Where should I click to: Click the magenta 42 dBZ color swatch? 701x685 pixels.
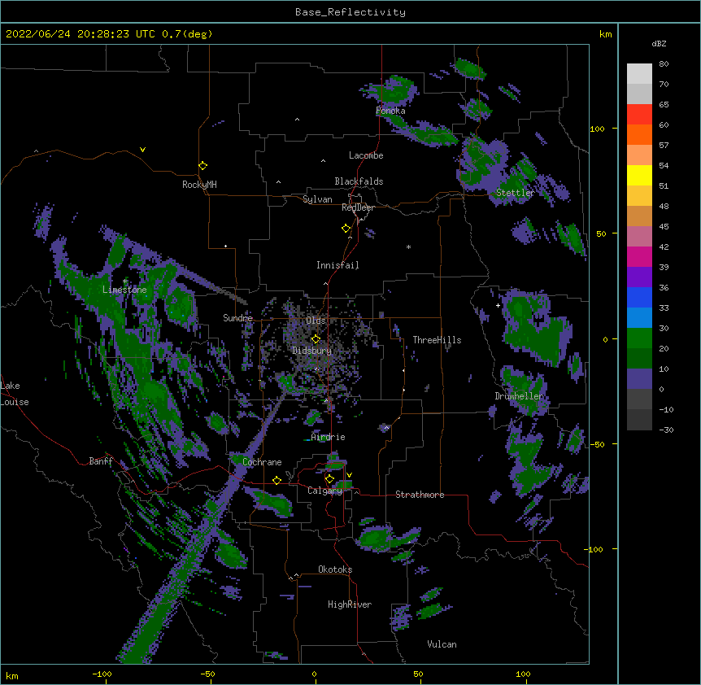639,256
